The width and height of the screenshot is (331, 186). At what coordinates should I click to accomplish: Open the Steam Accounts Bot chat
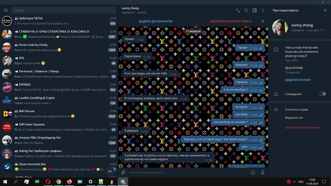(59, 167)
